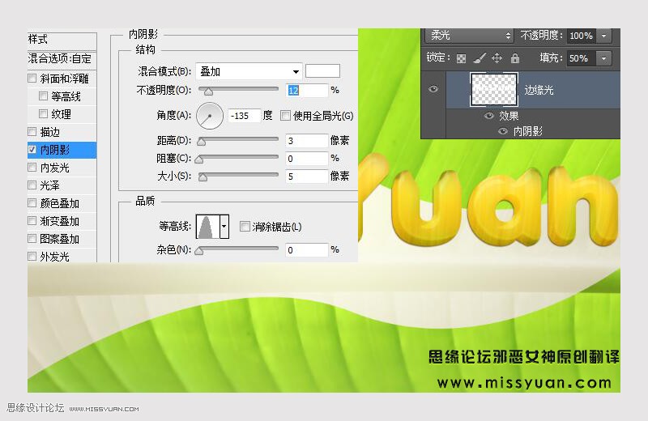Image resolution: width=648 pixels, height=421 pixels.
Task: Click 杂色 noise slider handle
Action: pos(198,251)
